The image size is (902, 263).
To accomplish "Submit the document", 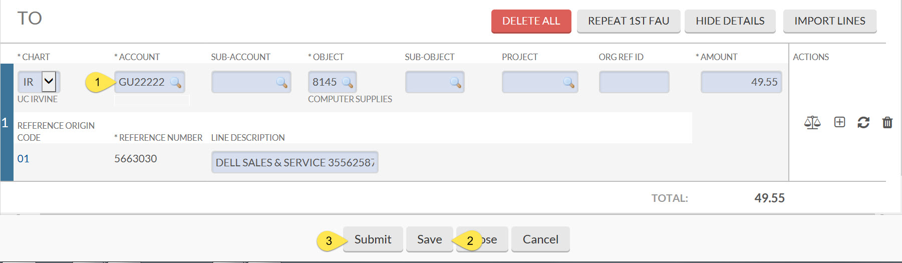I will pos(373,239).
